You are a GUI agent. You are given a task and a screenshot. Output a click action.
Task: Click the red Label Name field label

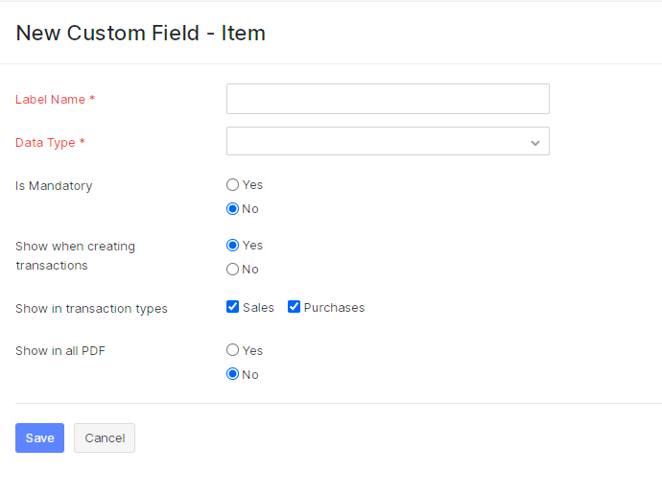point(55,100)
